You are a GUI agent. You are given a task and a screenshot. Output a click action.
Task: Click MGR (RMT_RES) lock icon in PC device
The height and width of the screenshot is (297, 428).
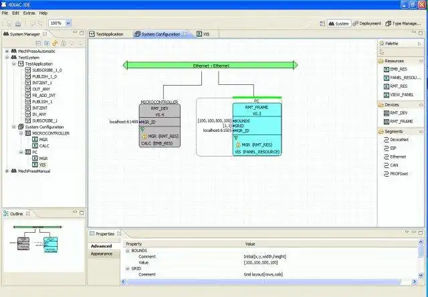(x=238, y=145)
